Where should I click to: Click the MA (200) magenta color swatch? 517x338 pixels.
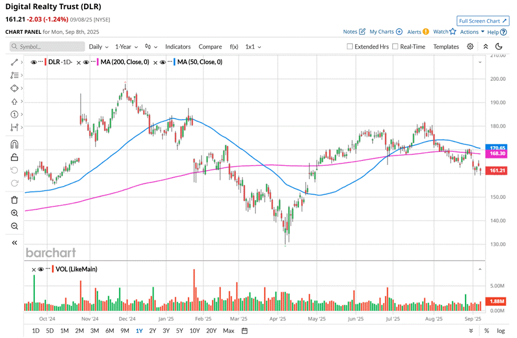click(x=97, y=62)
